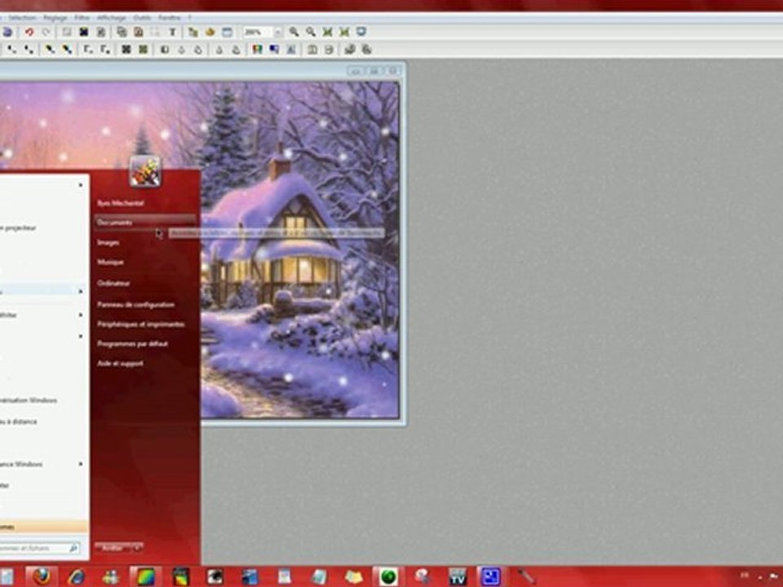This screenshot has height=587, width=783.
Task: Open Programmes par défaut
Action: click(x=132, y=343)
